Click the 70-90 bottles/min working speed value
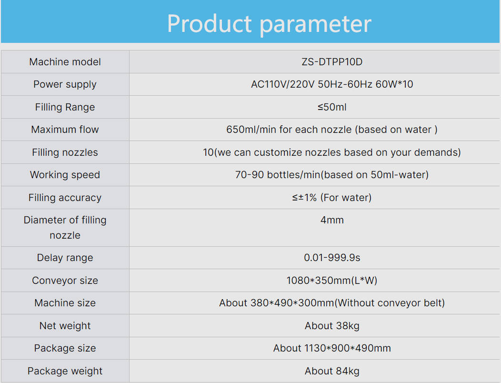 [332, 175]
